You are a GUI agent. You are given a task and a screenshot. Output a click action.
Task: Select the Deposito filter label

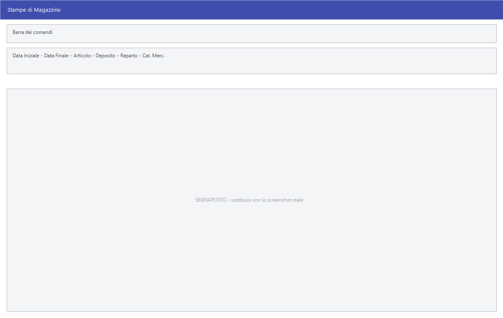(x=105, y=55)
